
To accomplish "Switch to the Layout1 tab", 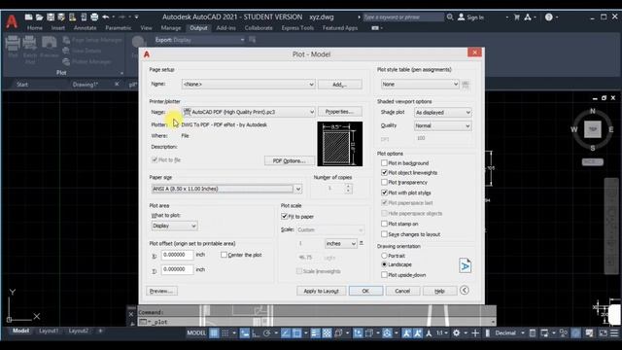I will click(49, 331).
